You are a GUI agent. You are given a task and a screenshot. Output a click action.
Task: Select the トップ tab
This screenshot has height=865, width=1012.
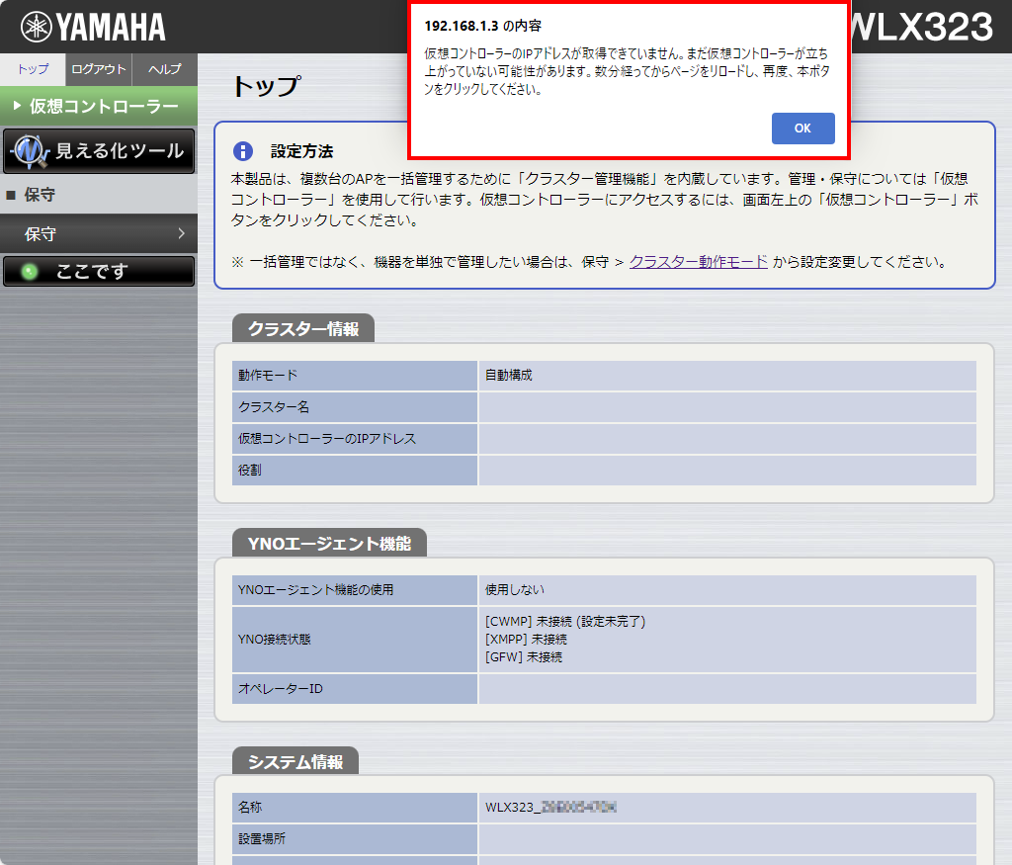(x=32, y=69)
